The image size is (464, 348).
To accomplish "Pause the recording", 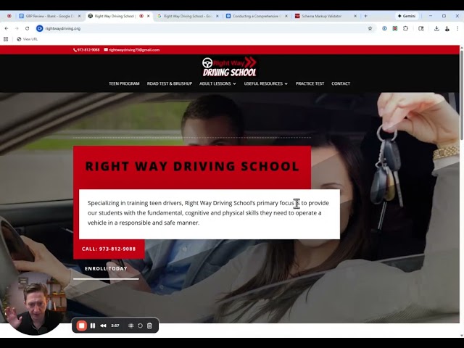I will pyautogui.click(x=93, y=326).
